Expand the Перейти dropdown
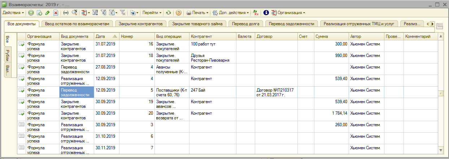 [x=152, y=13]
